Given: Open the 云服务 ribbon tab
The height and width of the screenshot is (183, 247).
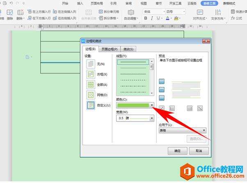Looking at the screenshot, I should pyautogui.click(x=192, y=3).
